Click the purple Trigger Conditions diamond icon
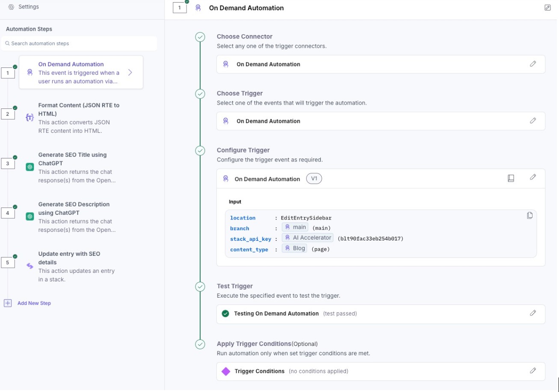Viewport: 559px width, 392px height. pyautogui.click(x=225, y=372)
